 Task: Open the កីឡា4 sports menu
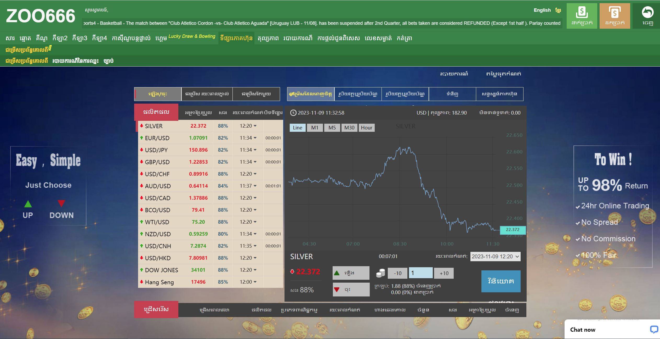click(99, 38)
